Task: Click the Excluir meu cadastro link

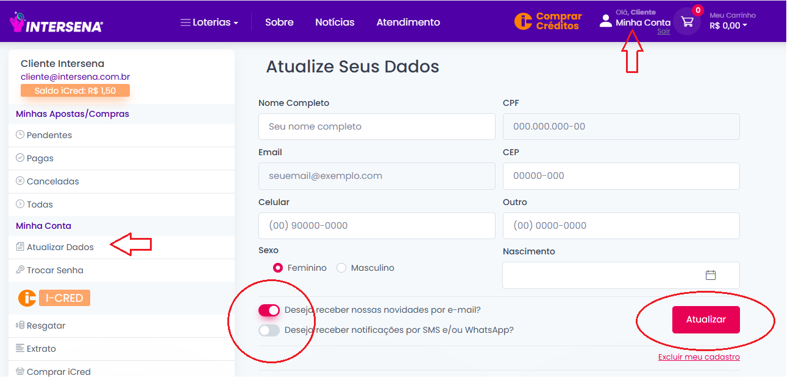Action: click(699, 357)
